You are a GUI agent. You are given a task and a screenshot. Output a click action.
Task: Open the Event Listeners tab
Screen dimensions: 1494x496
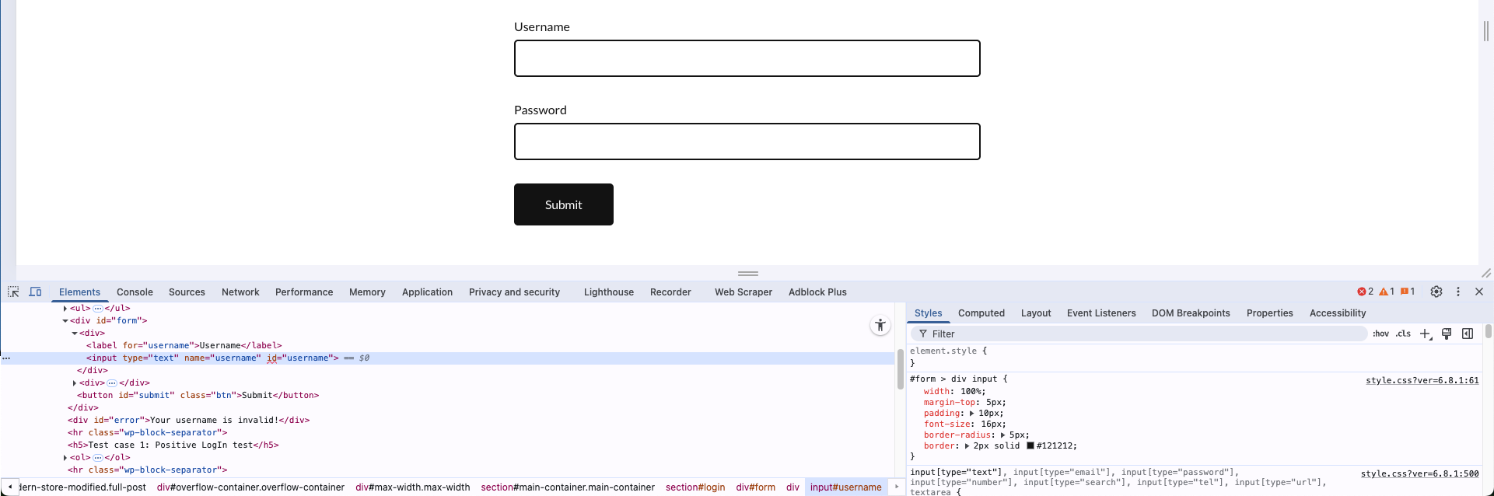1101,313
